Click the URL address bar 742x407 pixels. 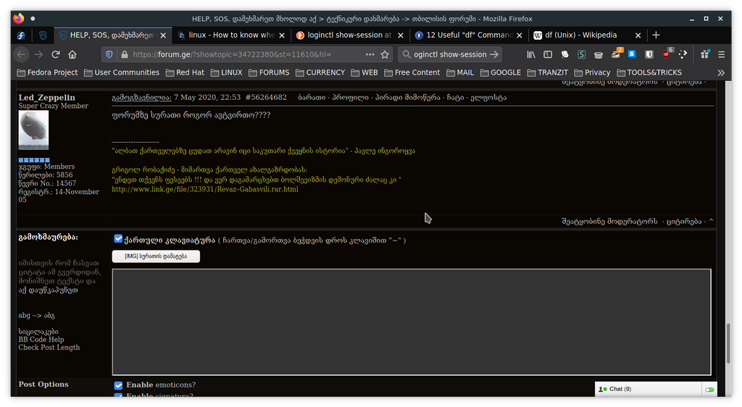pyautogui.click(x=247, y=55)
